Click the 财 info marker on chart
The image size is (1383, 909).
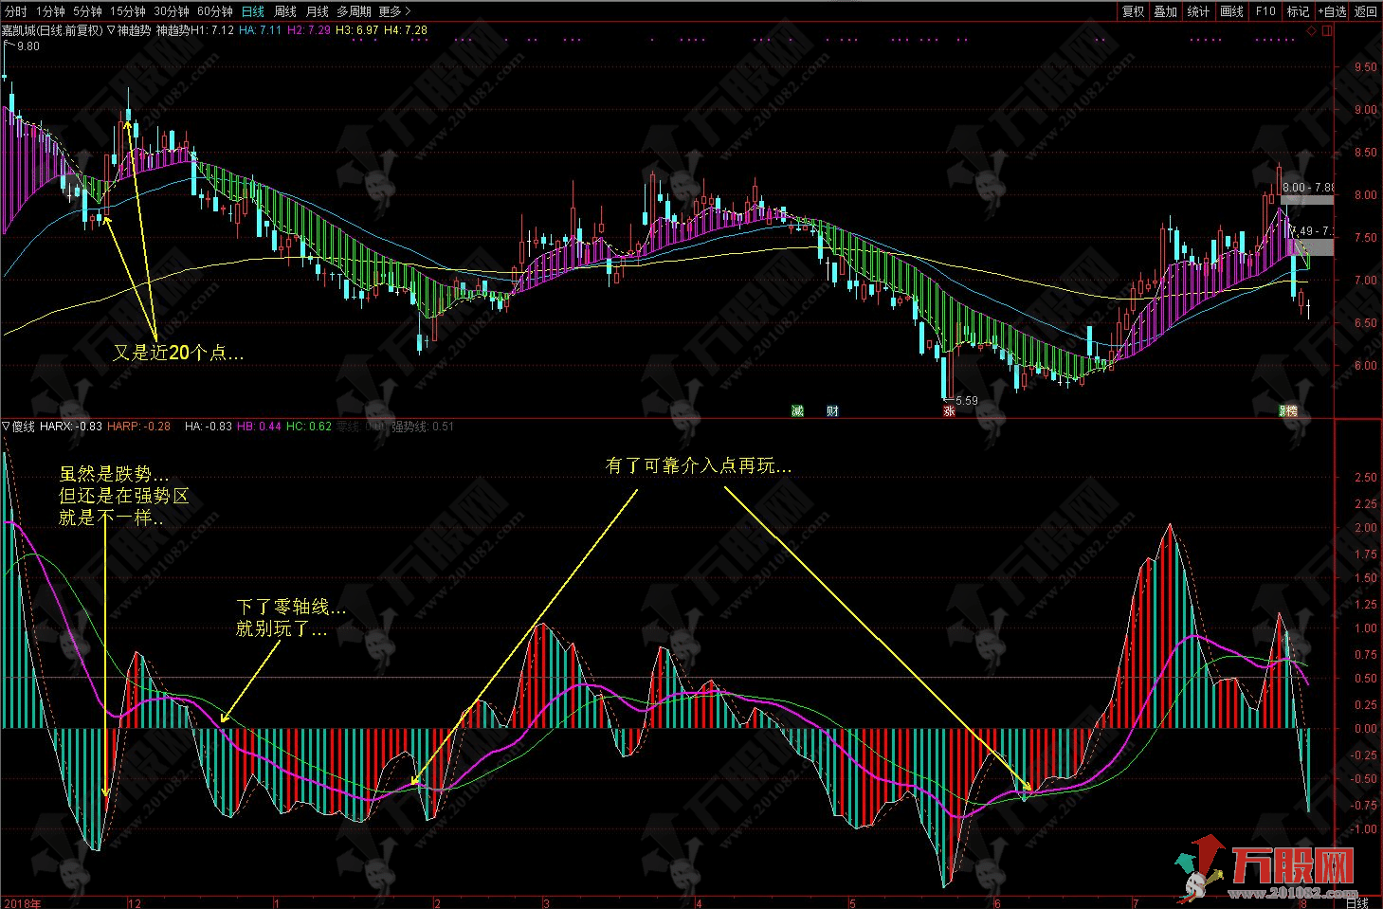point(832,410)
